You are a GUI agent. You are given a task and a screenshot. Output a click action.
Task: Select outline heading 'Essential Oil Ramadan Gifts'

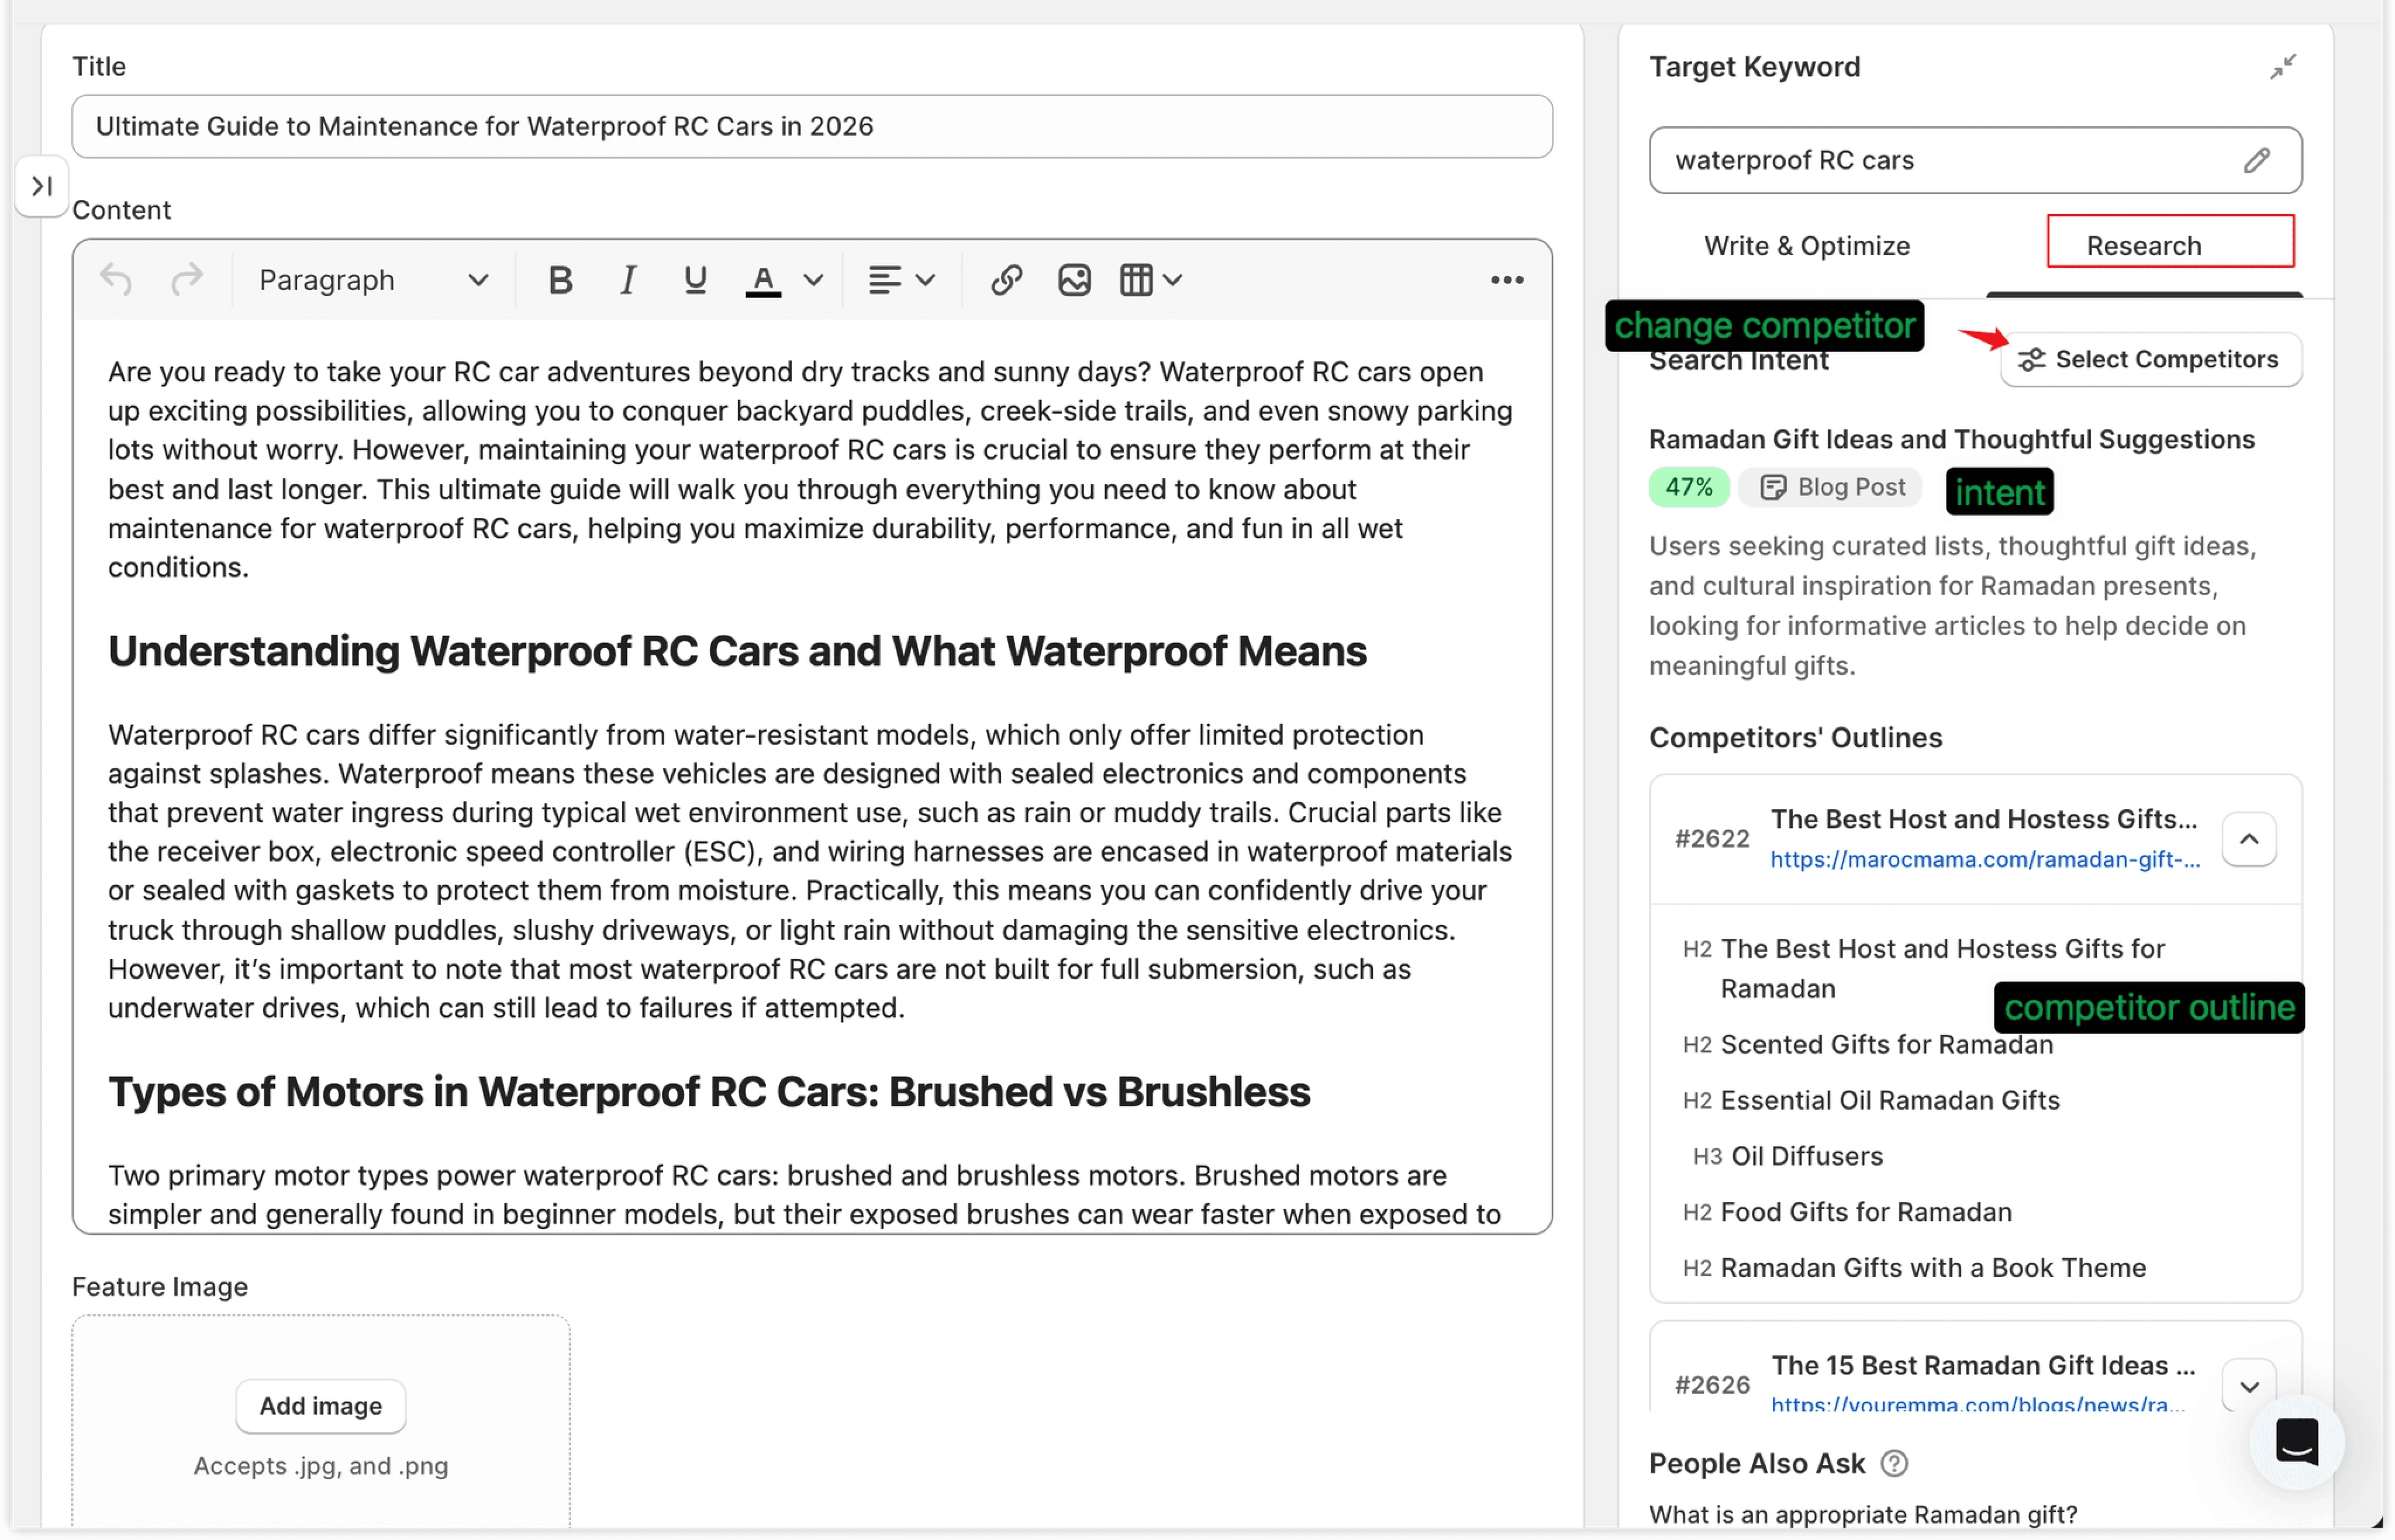coord(1890,1100)
